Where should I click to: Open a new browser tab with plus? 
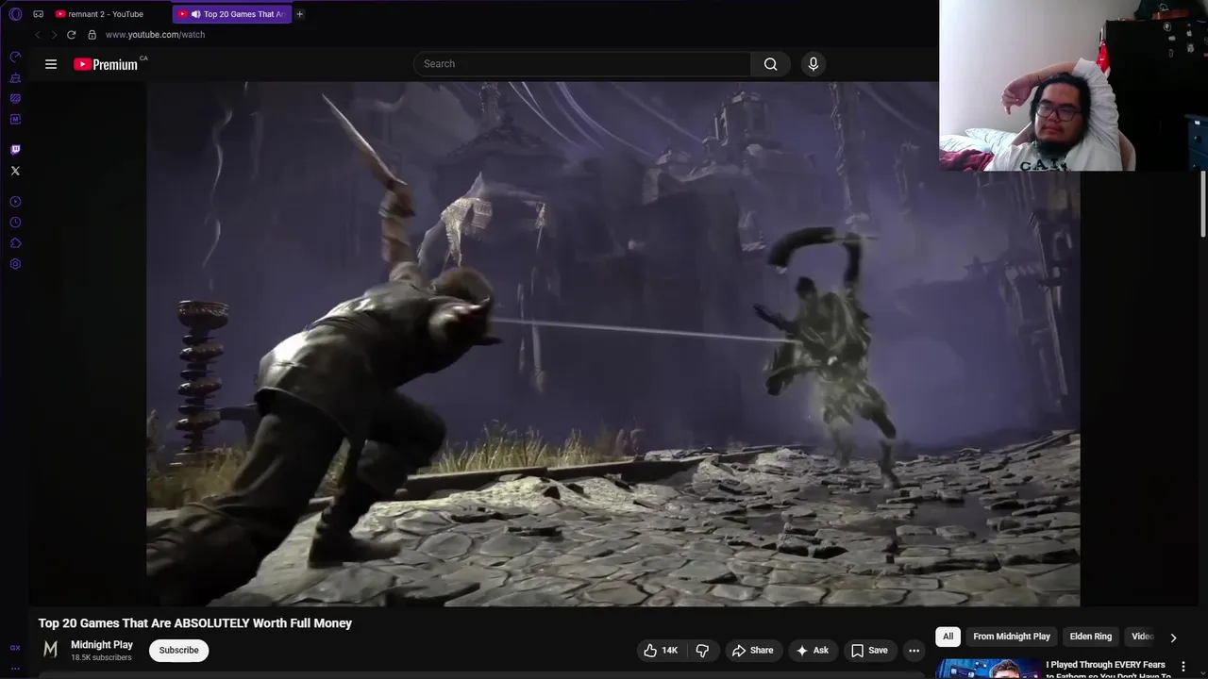[x=299, y=14]
